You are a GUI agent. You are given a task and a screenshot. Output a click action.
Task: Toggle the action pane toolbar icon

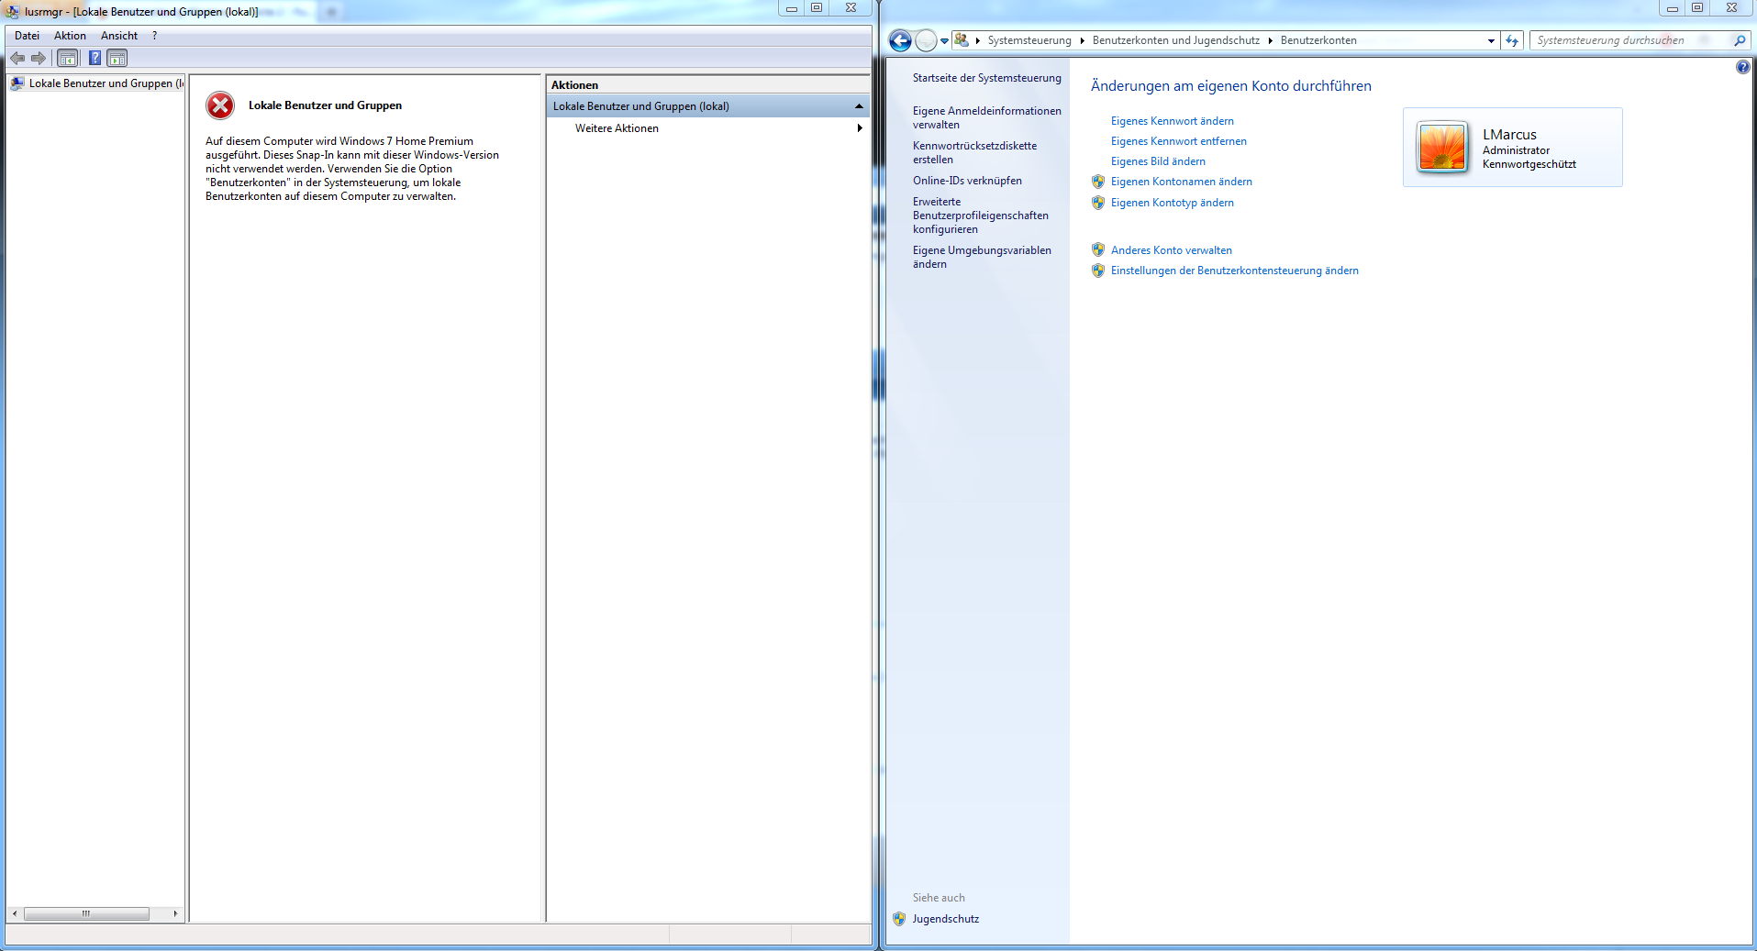click(x=117, y=59)
